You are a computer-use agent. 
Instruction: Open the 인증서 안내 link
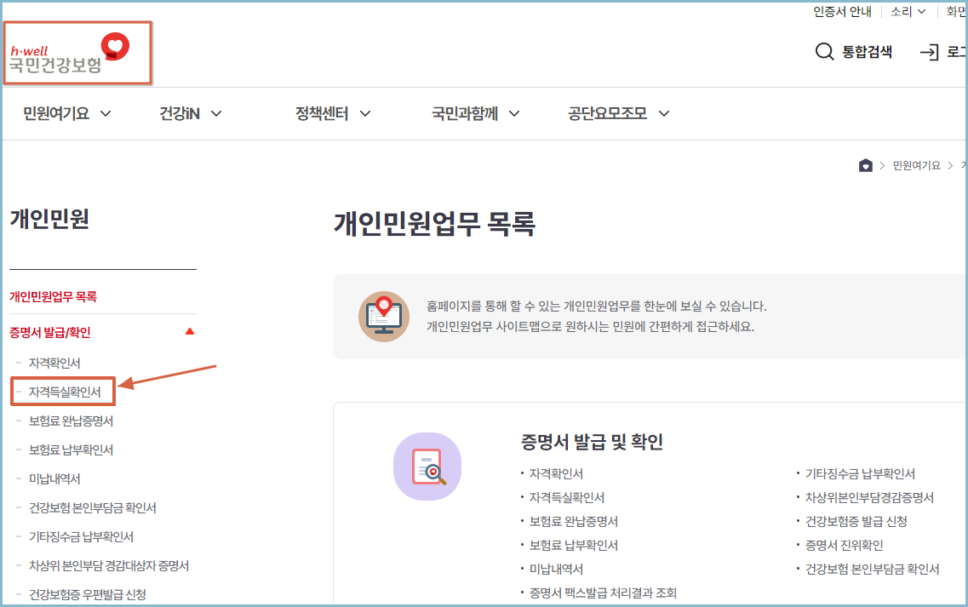[x=842, y=11]
